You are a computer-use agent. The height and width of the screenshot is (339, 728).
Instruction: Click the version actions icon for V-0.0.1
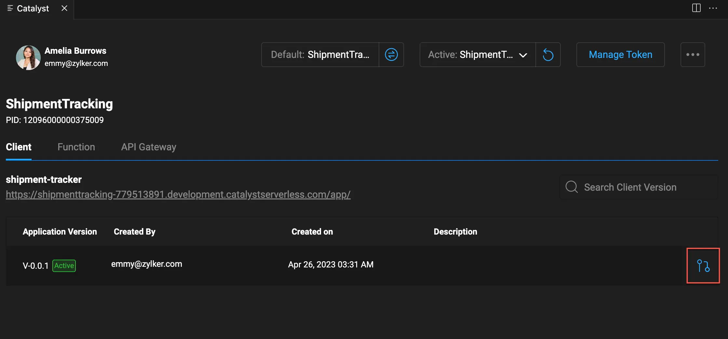coord(703,266)
